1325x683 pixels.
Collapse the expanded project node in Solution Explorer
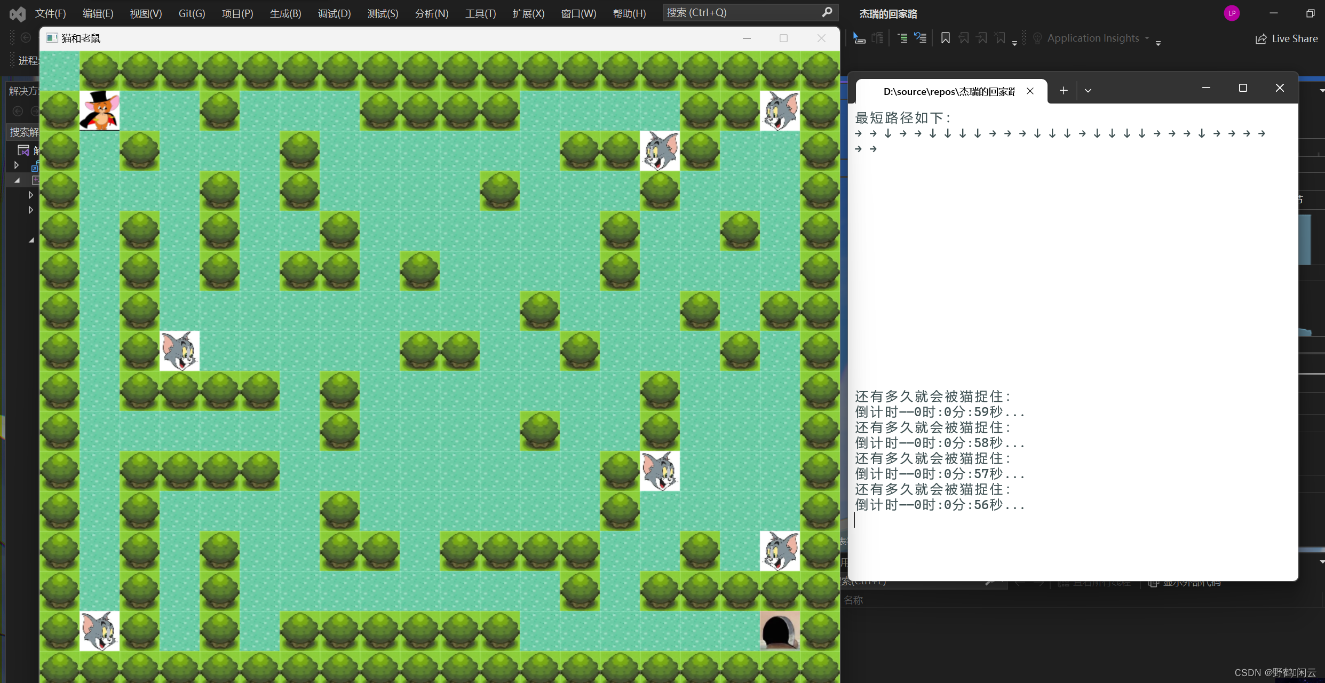pyautogui.click(x=17, y=180)
